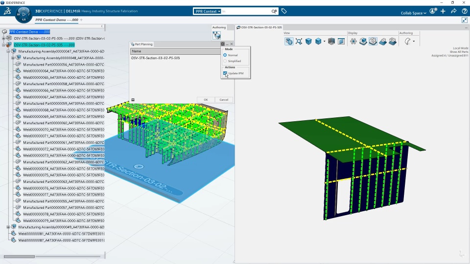Click the curved surface Authoring icon
Viewport: 470px width, 264px height.
pos(408,41)
